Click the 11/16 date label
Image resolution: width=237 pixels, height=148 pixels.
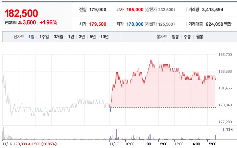tap(7, 144)
